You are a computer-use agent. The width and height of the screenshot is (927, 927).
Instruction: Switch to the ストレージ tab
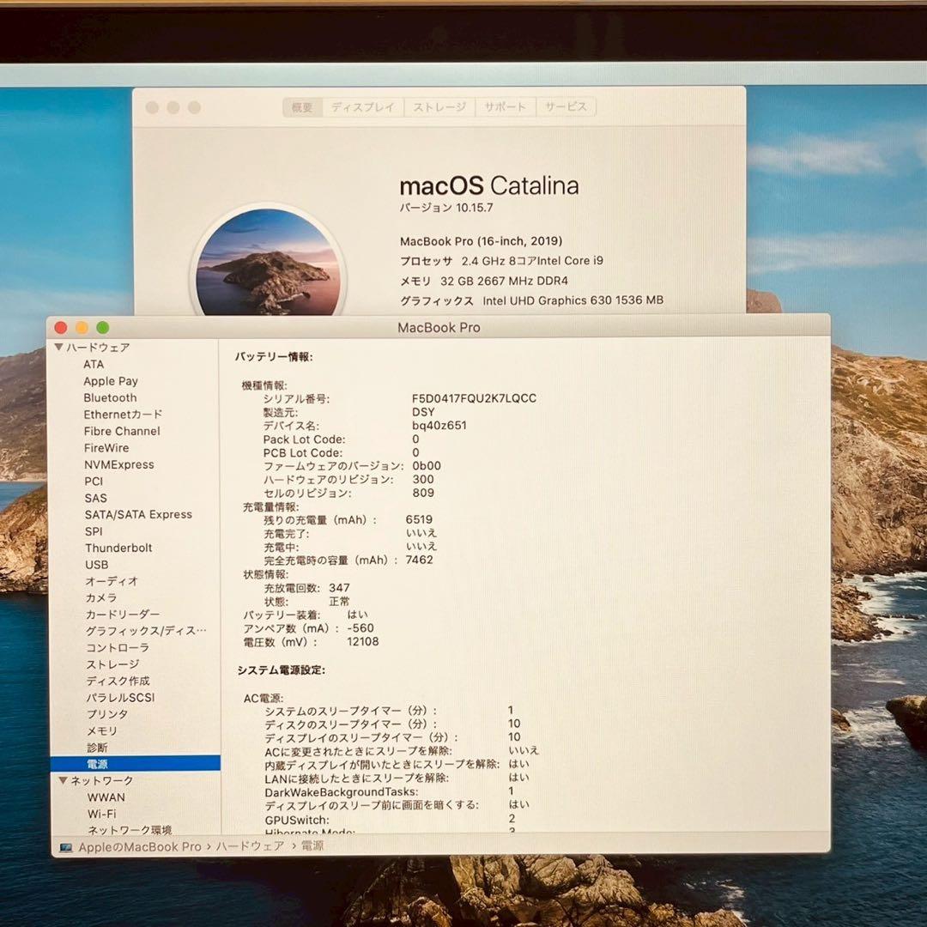click(438, 106)
